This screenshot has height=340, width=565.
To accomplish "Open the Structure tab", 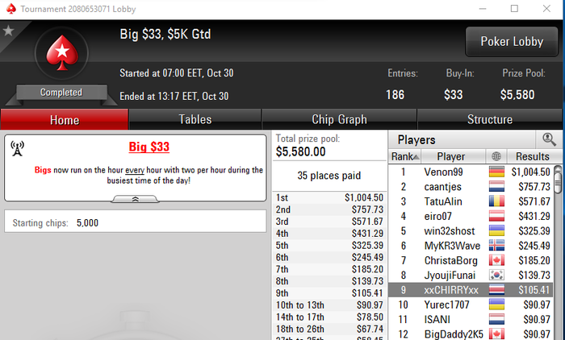I will (x=489, y=119).
